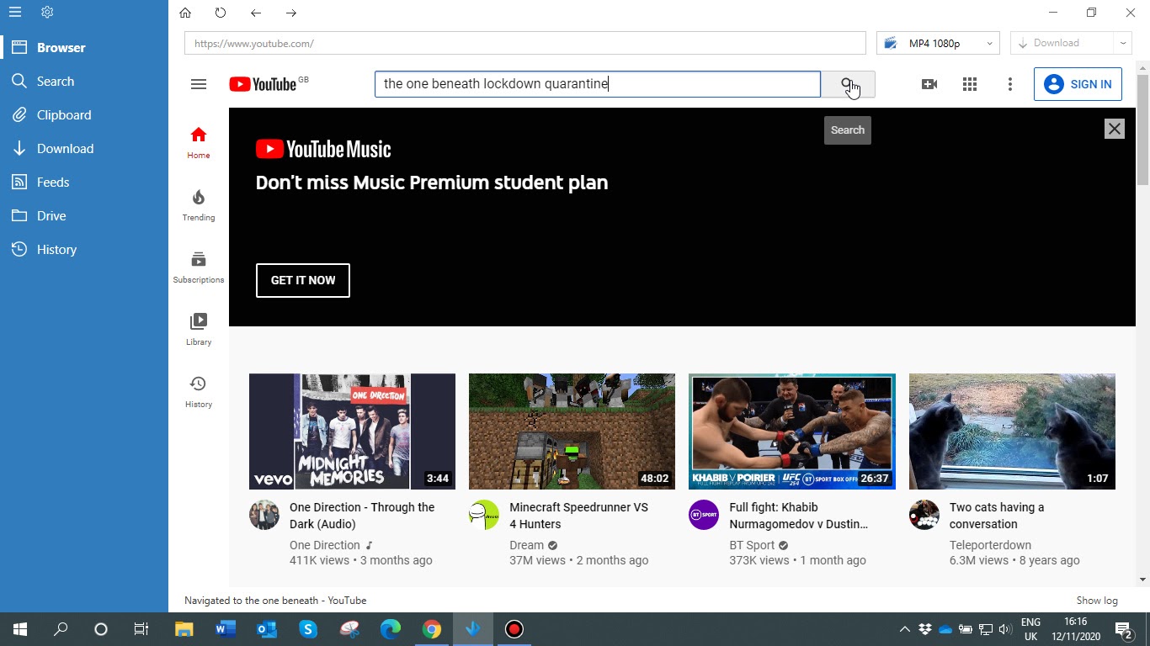
Task: Click the YouTube search box
Action: click(x=598, y=84)
